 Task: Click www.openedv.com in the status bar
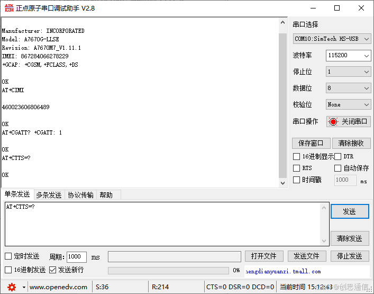pos(58,287)
